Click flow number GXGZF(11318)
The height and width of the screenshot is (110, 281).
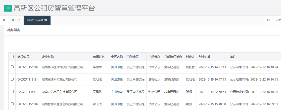coord(28,80)
